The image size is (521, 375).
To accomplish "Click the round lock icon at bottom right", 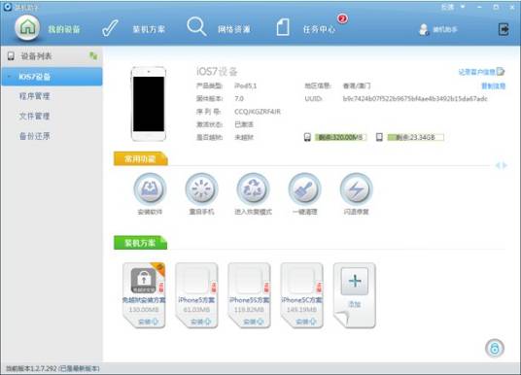I will pyautogui.click(x=495, y=348).
